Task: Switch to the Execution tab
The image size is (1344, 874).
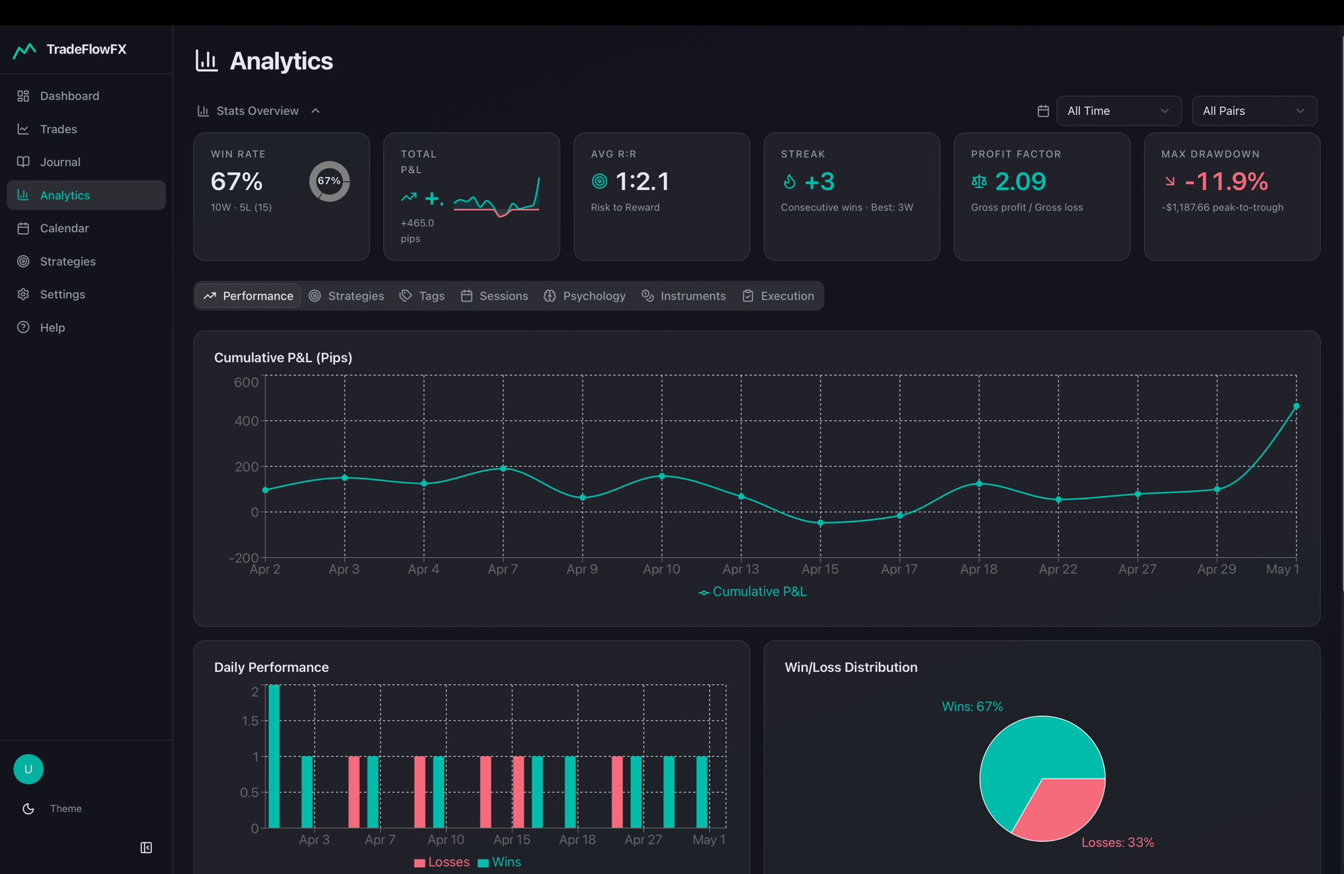Action: [x=778, y=296]
